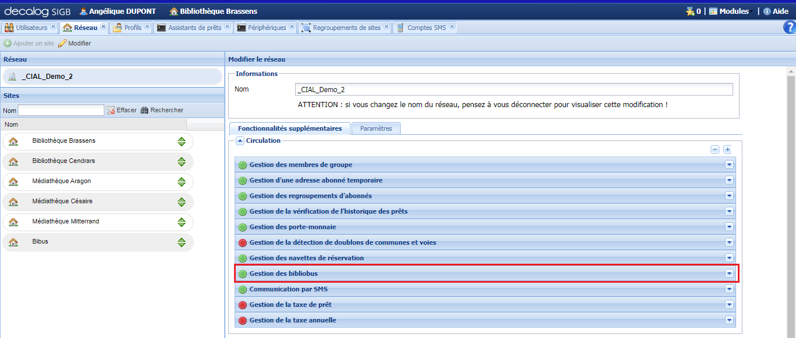Expand Communication par SMS options
Image resolution: width=796 pixels, height=338 pixels.
point(729,289)
